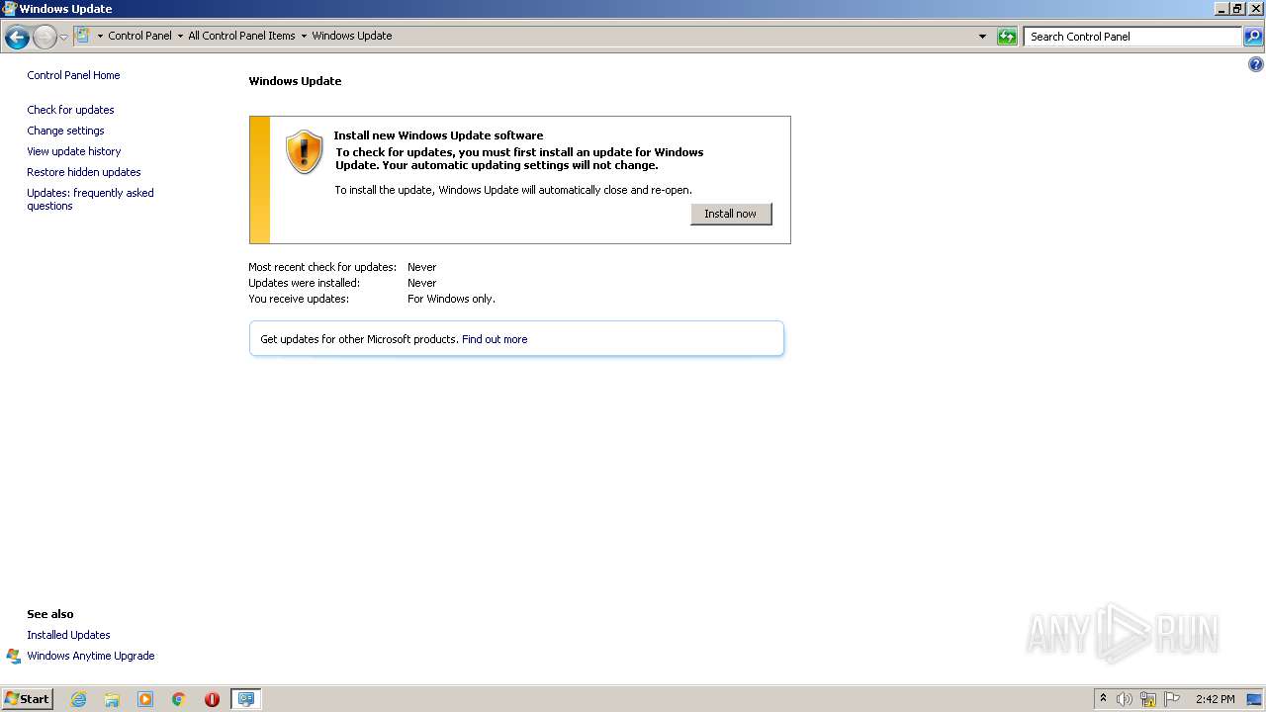Click Check for updates link
The width and height of the screenshot is (1266, 712).
click(70, 110)
